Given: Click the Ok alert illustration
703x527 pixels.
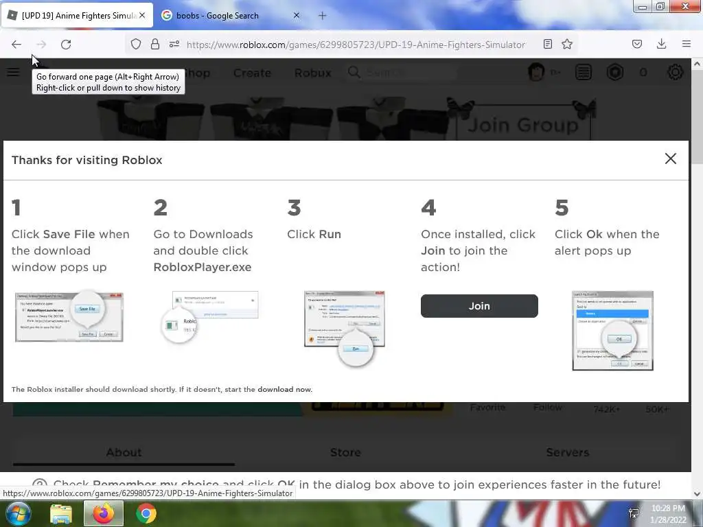Looking at the screenshot, I should 612,331.
